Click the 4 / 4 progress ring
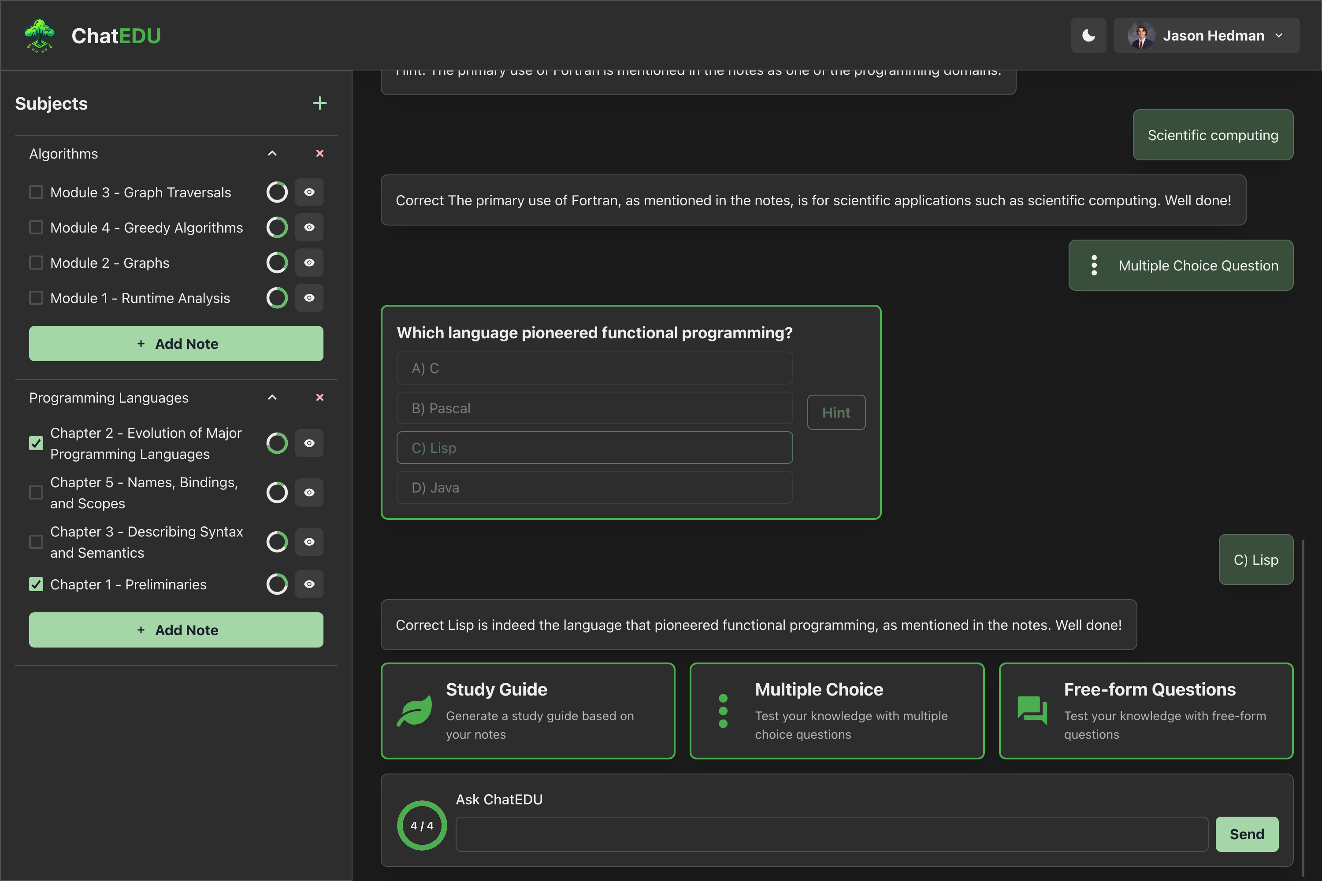The width and height of the screenshot is (1322, 881). 422,825
